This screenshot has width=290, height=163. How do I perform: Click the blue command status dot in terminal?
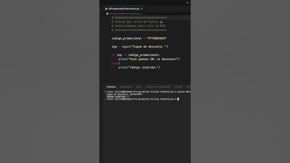[105, 92]
